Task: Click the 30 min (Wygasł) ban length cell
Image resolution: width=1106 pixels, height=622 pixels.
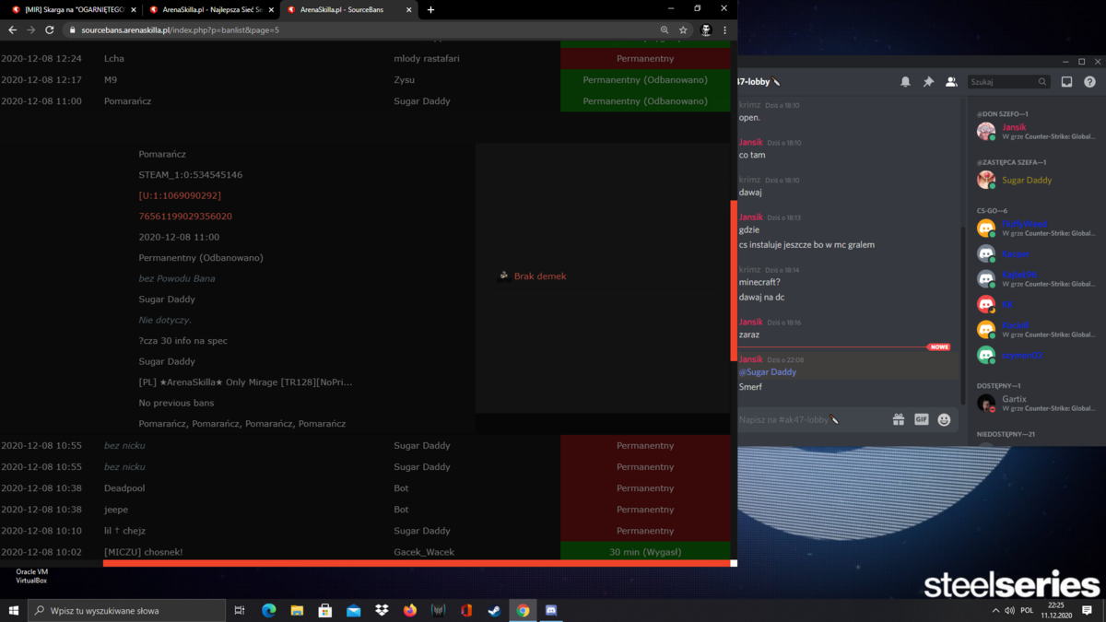Action: pyautogui.click(x=645, y=551)
